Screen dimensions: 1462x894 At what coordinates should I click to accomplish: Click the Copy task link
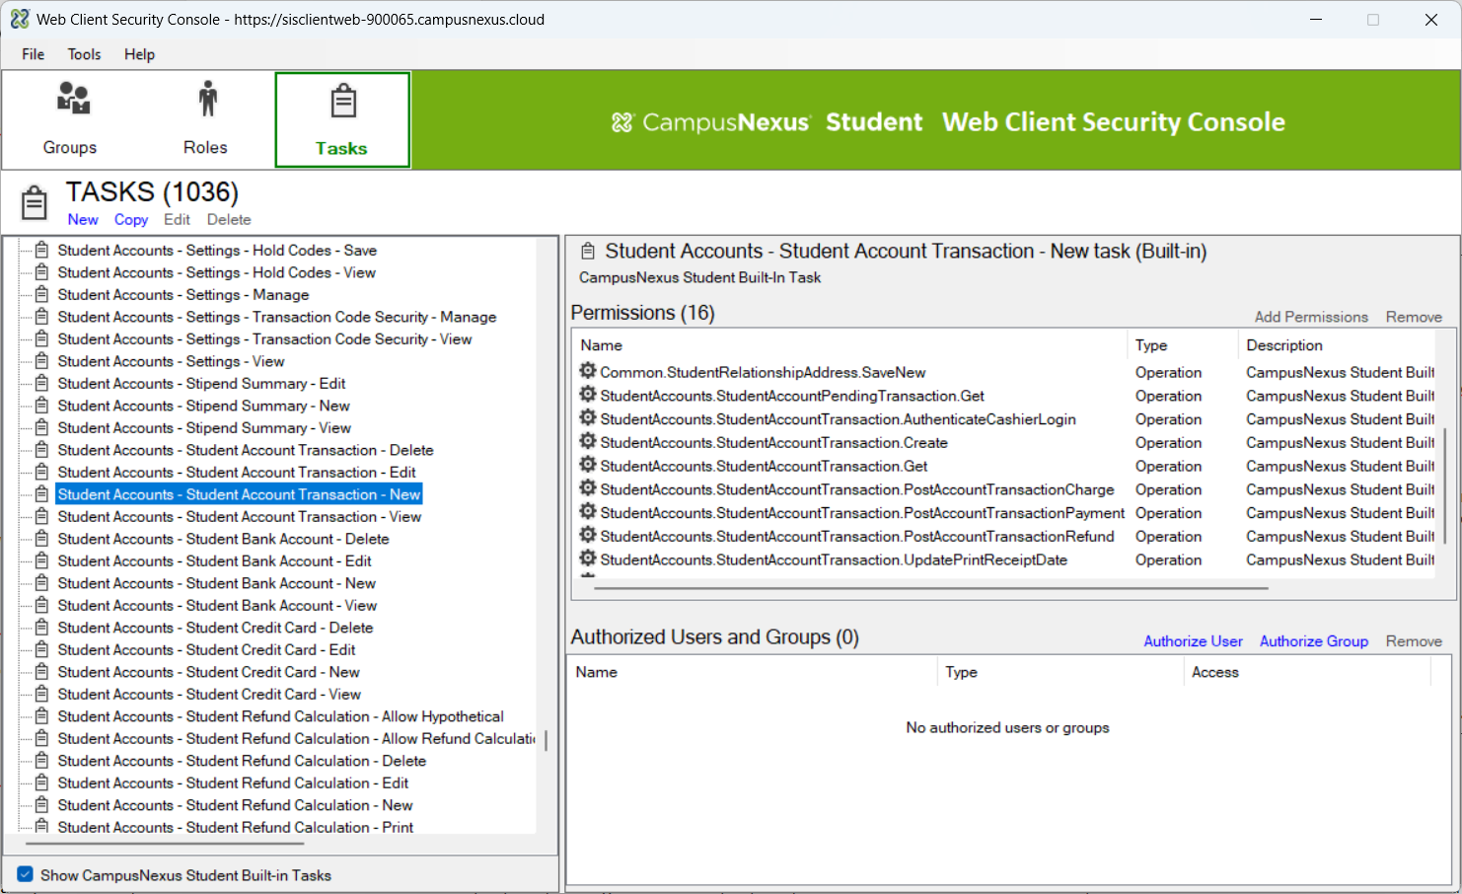tap(131, 219)
